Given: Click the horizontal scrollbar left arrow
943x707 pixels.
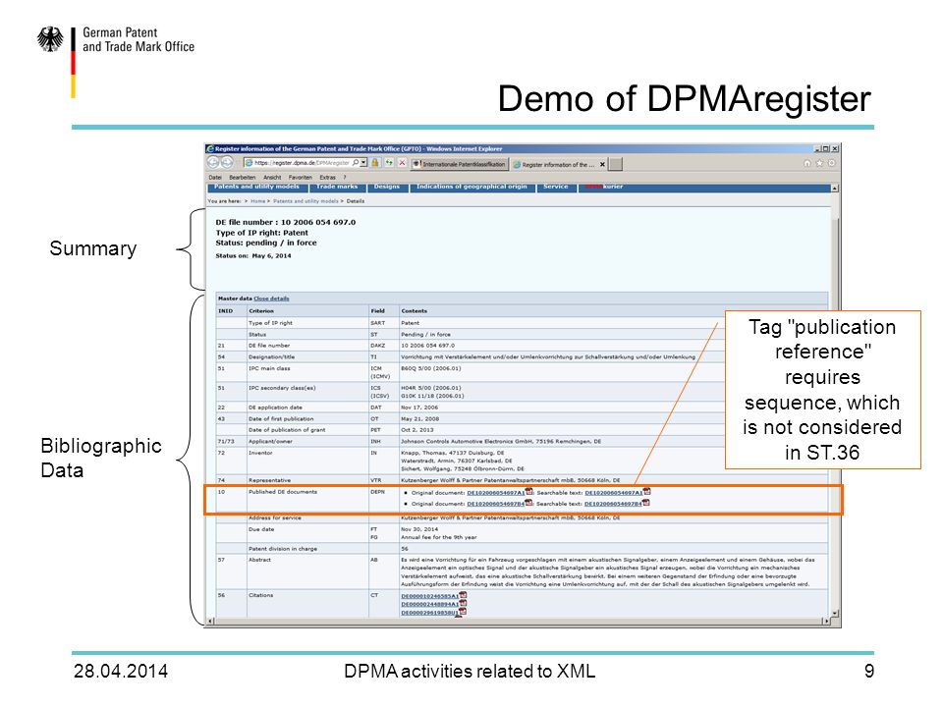Looking at the screenshot, I should click(210, 621).
